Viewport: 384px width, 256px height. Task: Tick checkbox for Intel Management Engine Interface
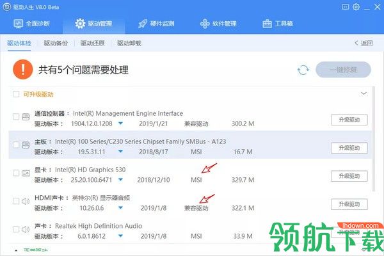click(x=16, y=116)
